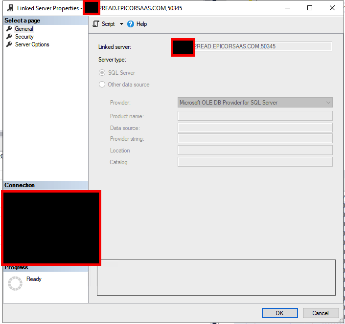
Task: Confirm with the OK button
Action: tap(279, 313)
